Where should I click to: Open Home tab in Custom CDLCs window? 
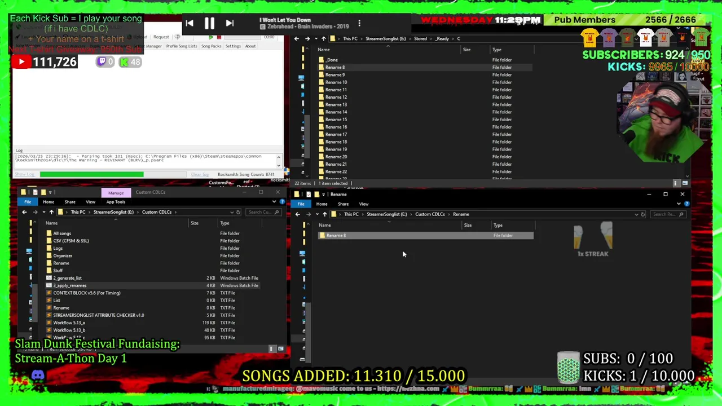point(49,202)
